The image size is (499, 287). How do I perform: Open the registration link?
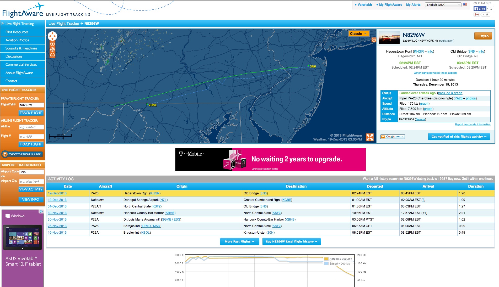coord(447,41)
